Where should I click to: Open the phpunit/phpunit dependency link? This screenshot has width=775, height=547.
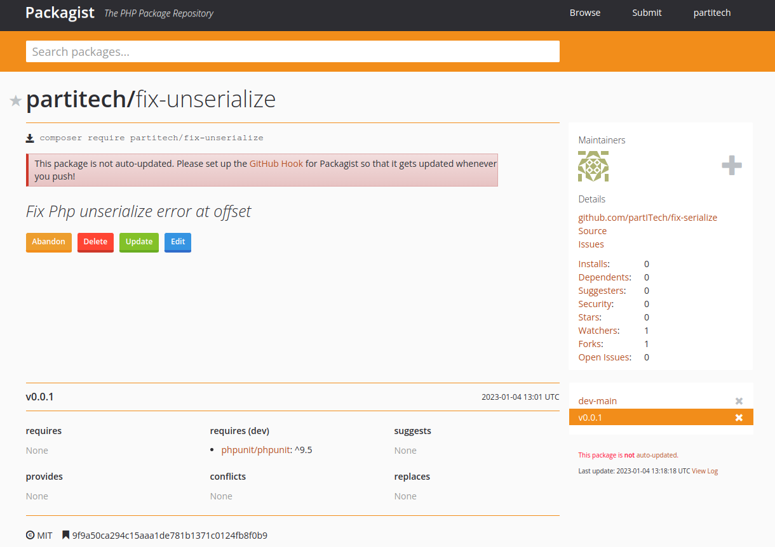pyautogui.click(x=256, y=451)
